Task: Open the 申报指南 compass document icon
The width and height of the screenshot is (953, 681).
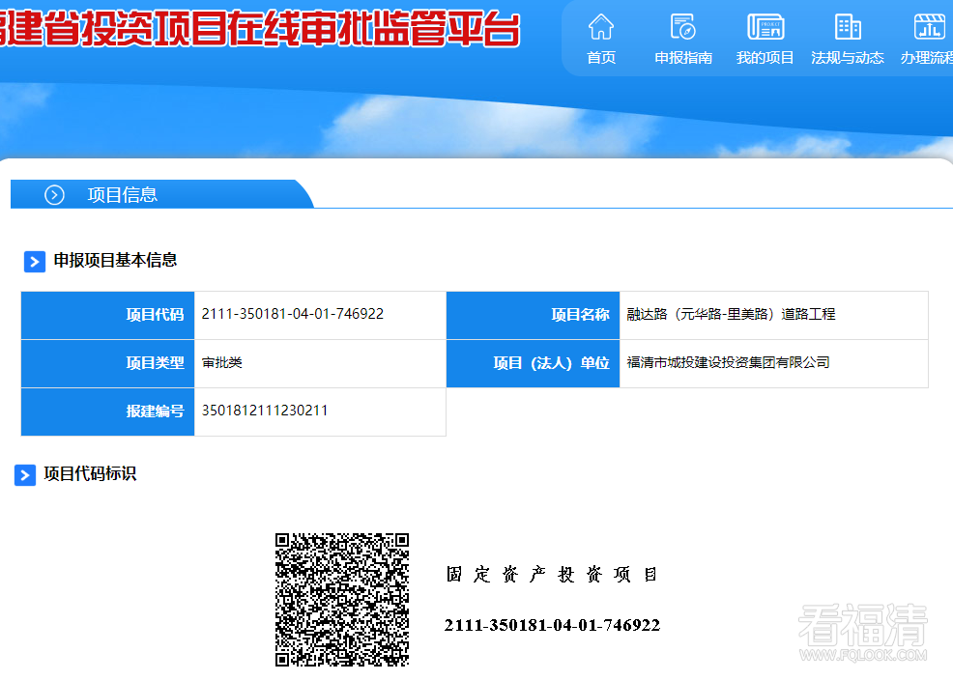Action: [683, 27]
